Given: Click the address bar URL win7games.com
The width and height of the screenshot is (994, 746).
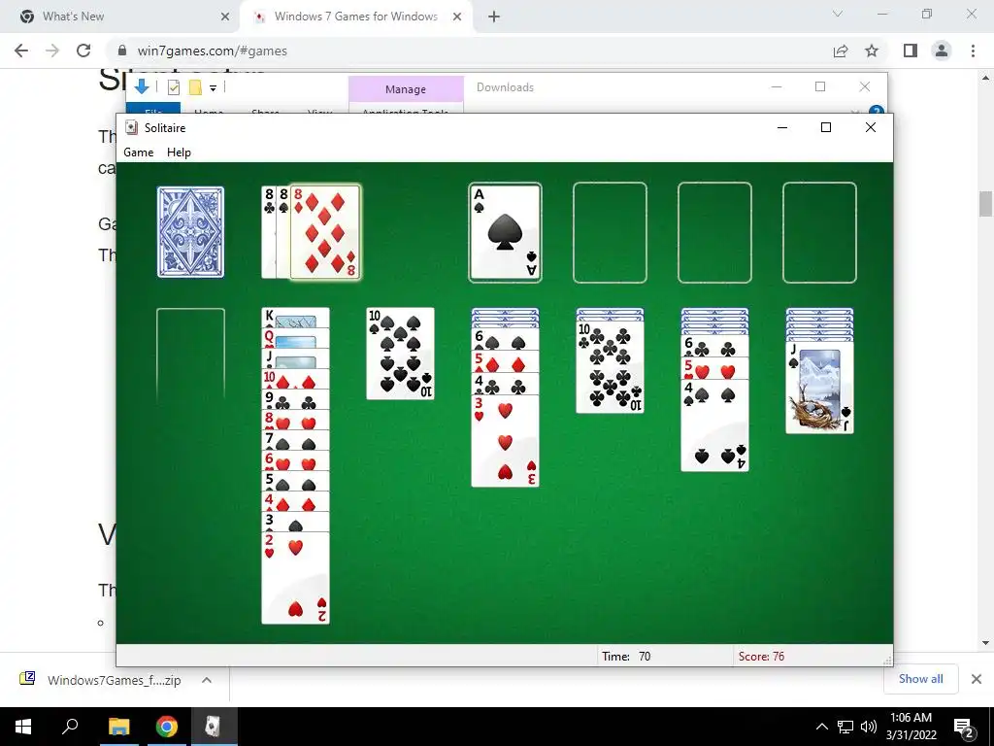Looking at the screenshot, I should (212, 51).
